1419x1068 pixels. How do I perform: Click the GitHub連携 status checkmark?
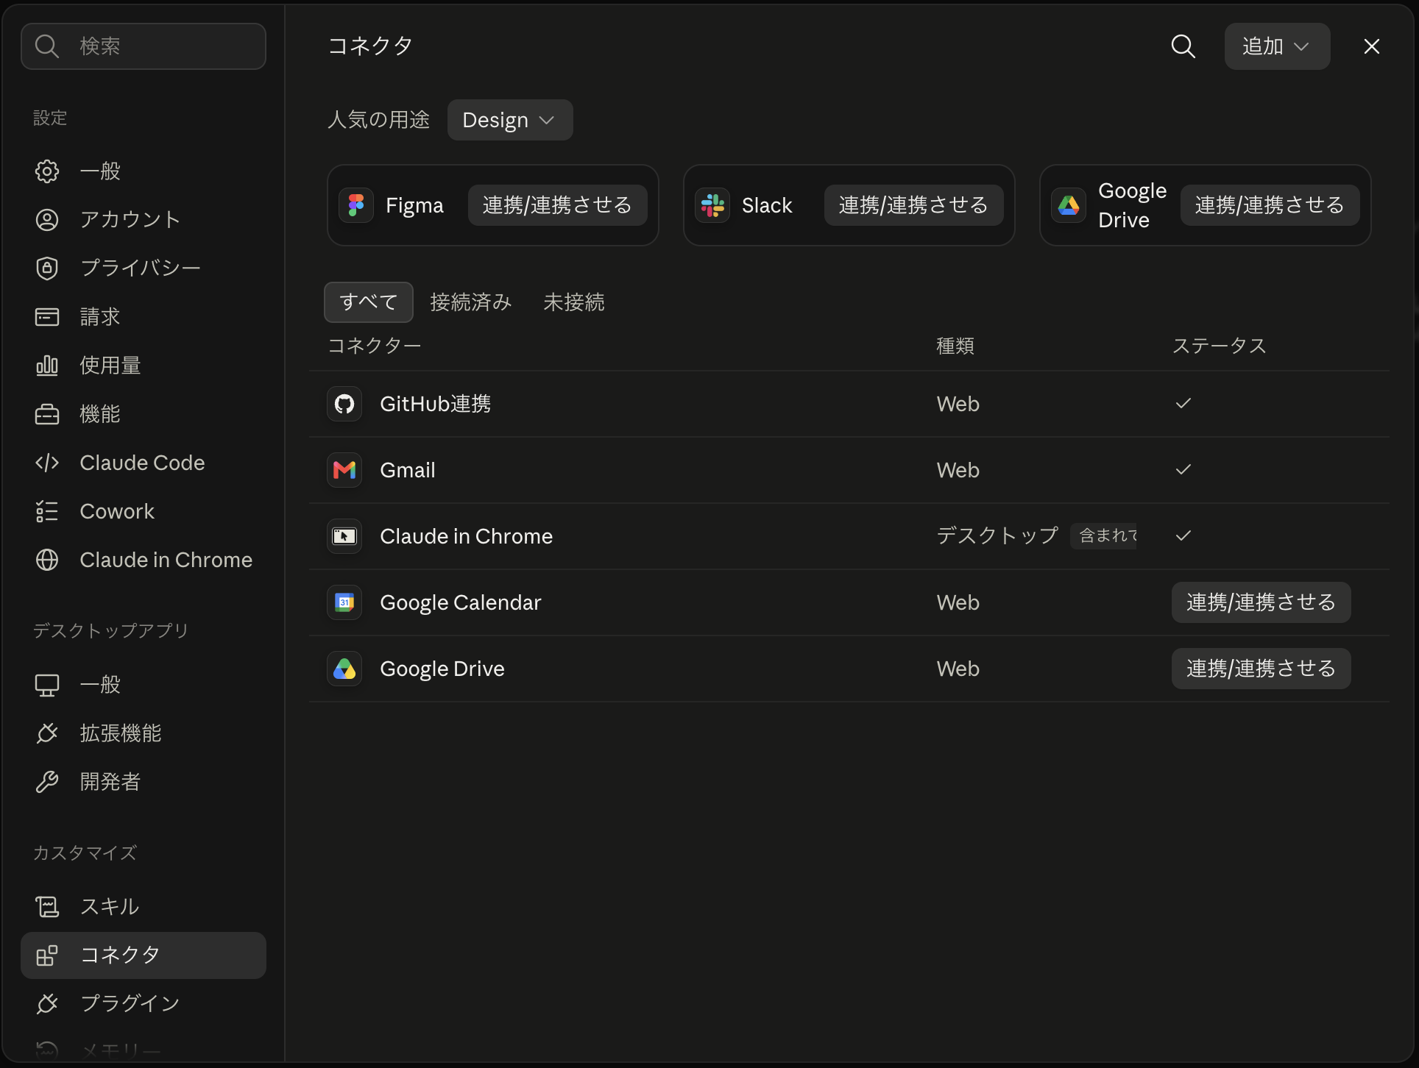coord(1183,403)
